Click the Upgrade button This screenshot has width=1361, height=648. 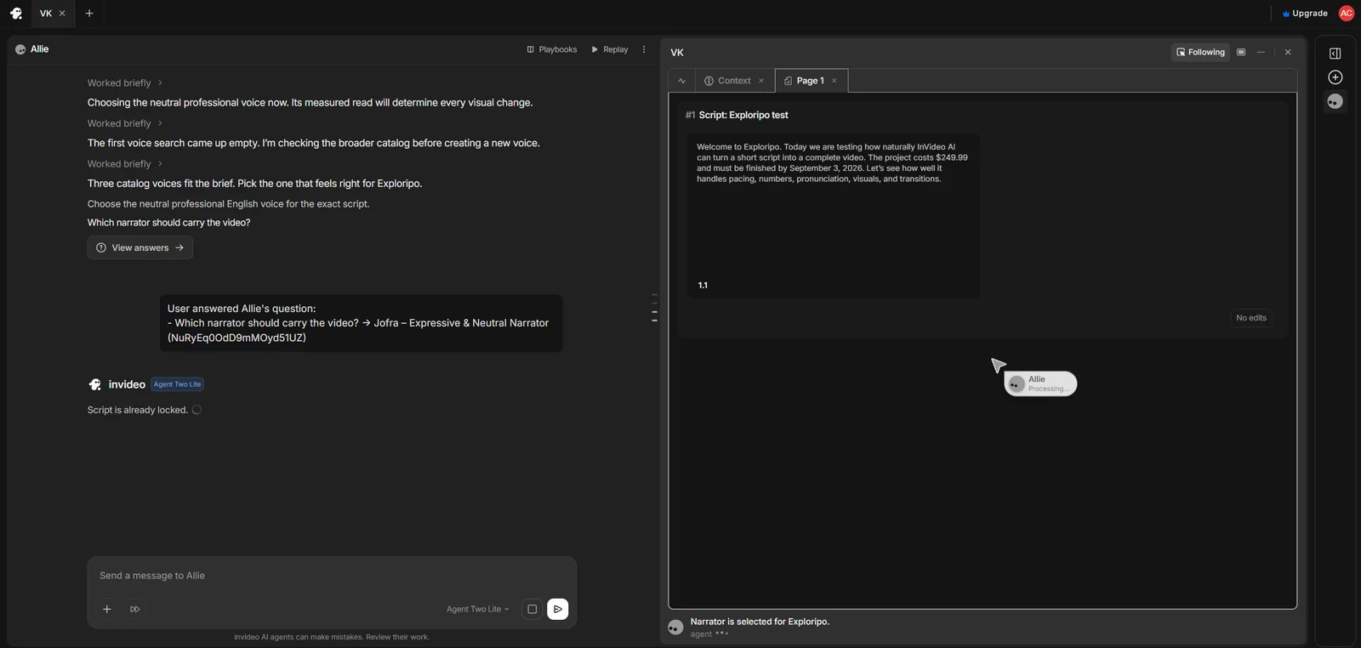click(1305, 14)
